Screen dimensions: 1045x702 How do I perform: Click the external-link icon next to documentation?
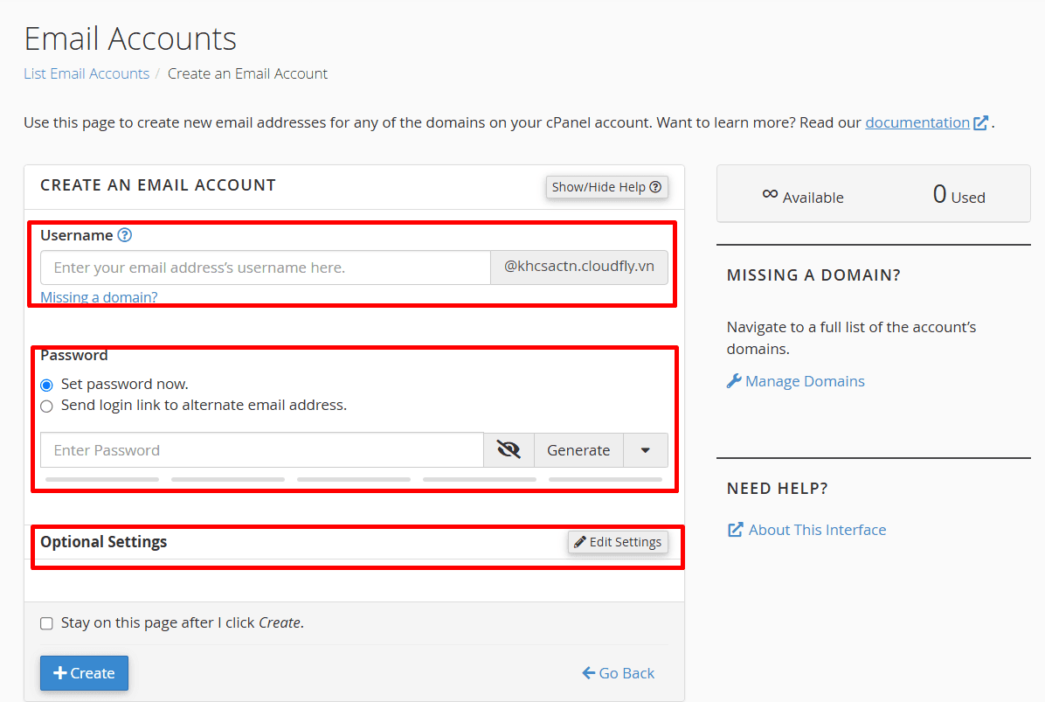(x=979, y=122)
